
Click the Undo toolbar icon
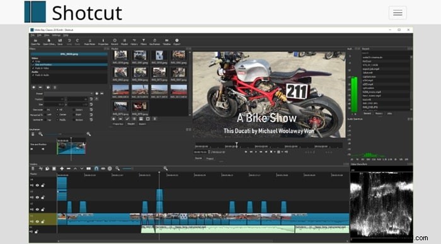click(x=69, y=42)
